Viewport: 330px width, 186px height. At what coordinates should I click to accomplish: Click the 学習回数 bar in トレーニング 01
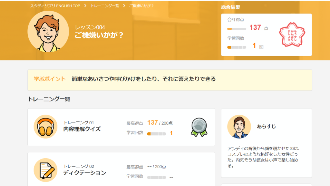click(x=156, y=134)
